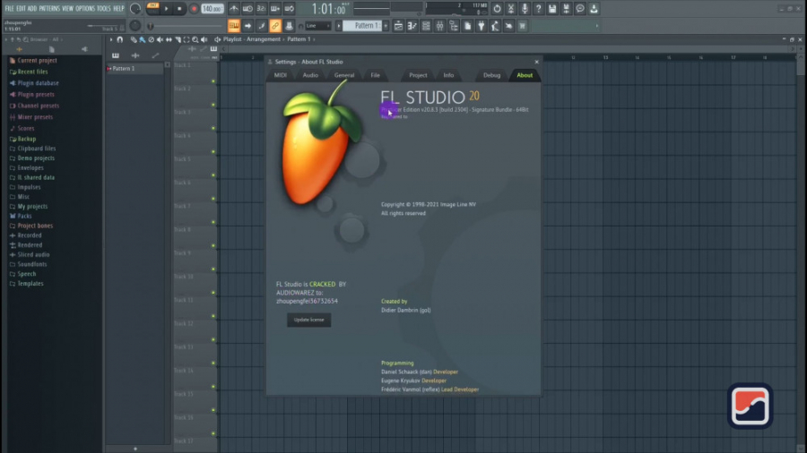Arm the red record button
The height and width of the screenshot is (453, 807).
(x=194, y=9)
